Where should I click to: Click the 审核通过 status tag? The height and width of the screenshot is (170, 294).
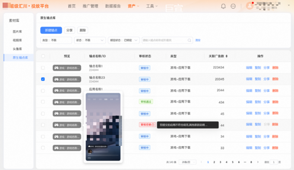click(x=146, y=102)
